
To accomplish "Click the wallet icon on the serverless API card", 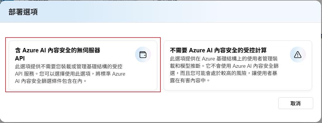I will [x=143, y=55].
